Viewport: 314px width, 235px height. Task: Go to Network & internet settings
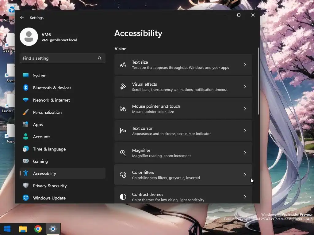pyautogui.click(x=63, y=100)
